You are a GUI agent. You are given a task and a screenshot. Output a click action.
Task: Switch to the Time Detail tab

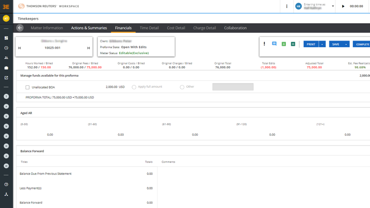point(149,28)
